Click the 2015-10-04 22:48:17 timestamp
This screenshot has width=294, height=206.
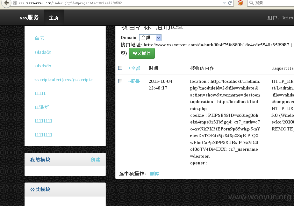(x=160, y=85)
